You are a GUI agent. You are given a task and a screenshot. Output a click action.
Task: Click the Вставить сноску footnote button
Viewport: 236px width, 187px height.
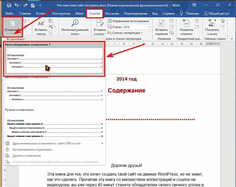click(41, 28)
